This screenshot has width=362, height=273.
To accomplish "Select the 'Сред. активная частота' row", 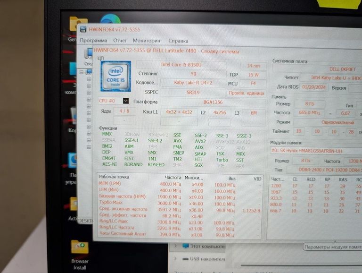I will [180, 209].
